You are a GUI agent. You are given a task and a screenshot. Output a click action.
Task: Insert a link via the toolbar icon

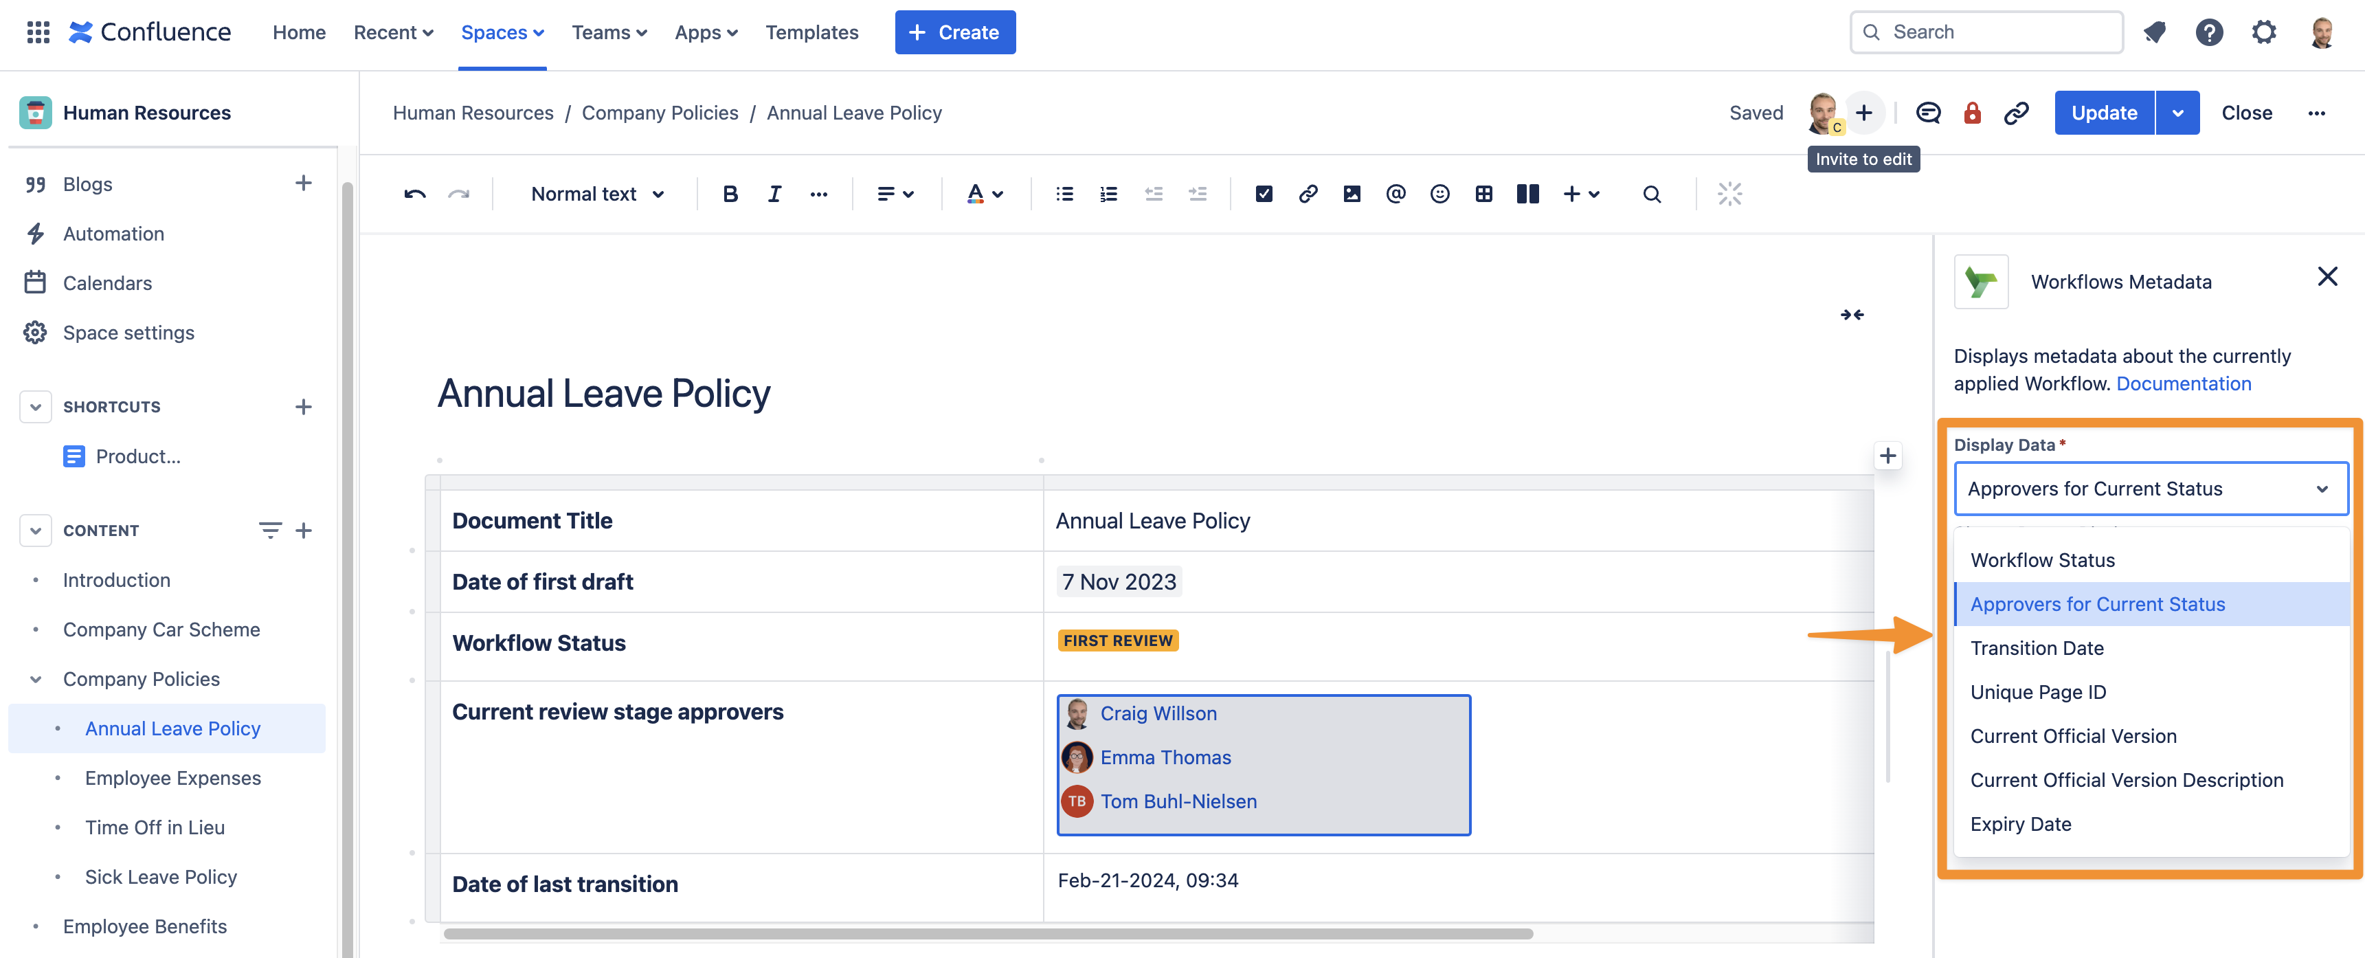coord(1308,194)
